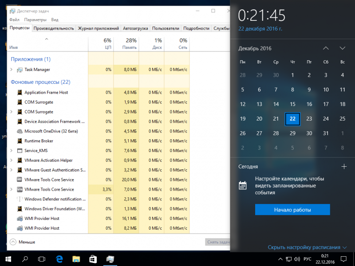The width and height of the screenshot is (355, 266).
Task: Open the Файл menu
Action: (x=14, y=20)
